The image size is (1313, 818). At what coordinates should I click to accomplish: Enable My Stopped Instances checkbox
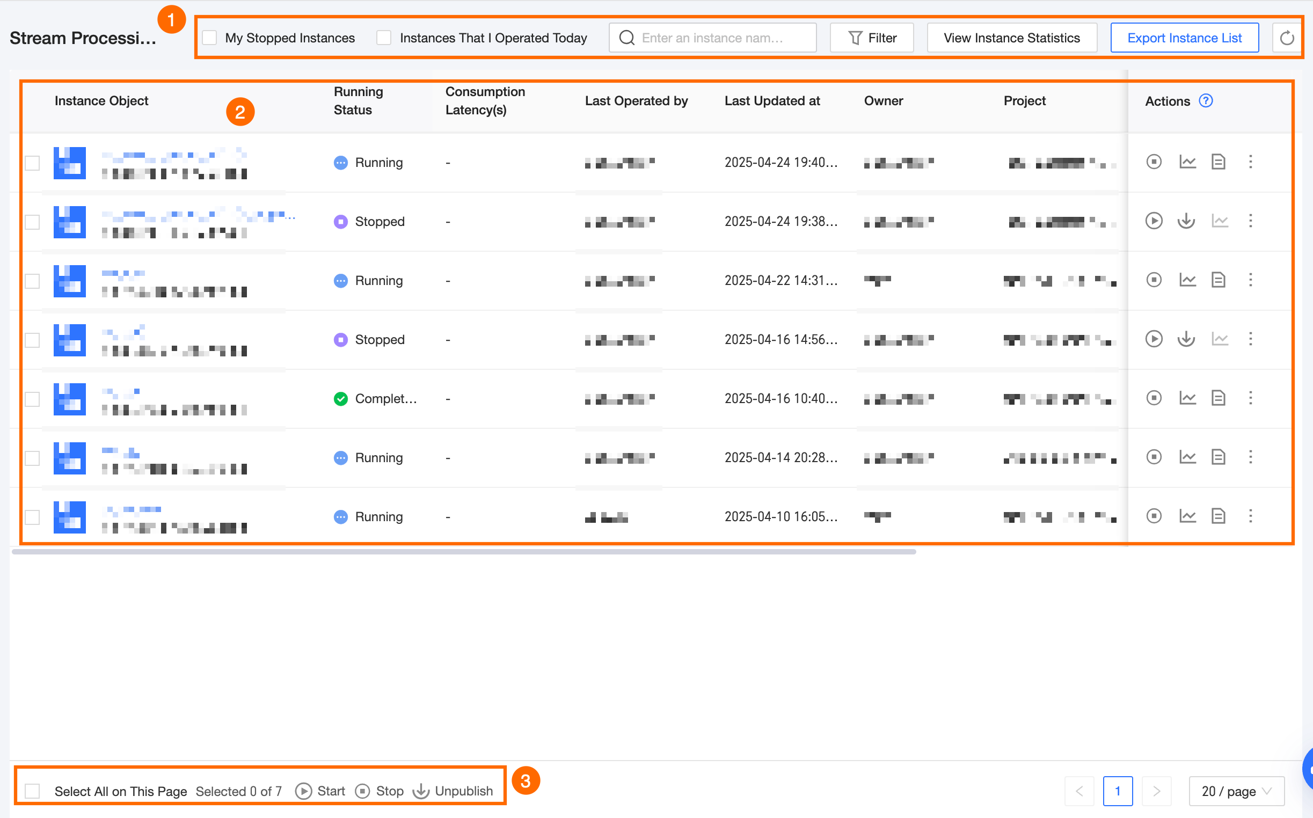coord(209,38)
